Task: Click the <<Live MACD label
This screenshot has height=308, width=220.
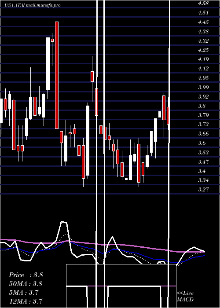Action: click(x=185, y=296)
